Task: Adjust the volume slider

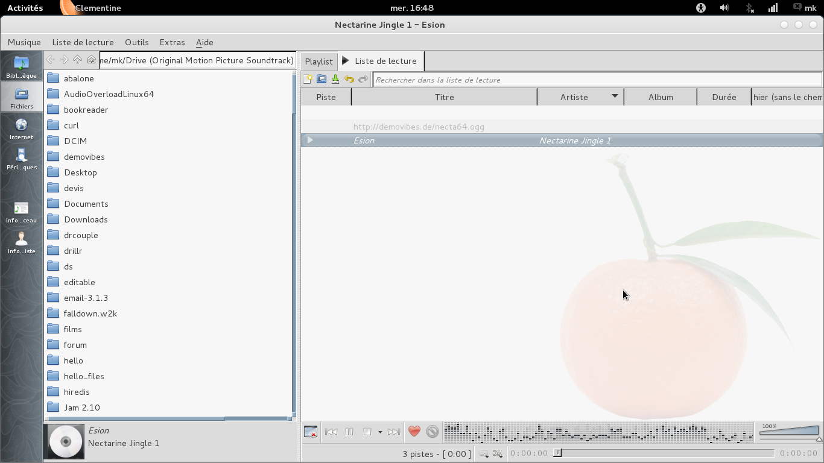Action: coord(790,432)
